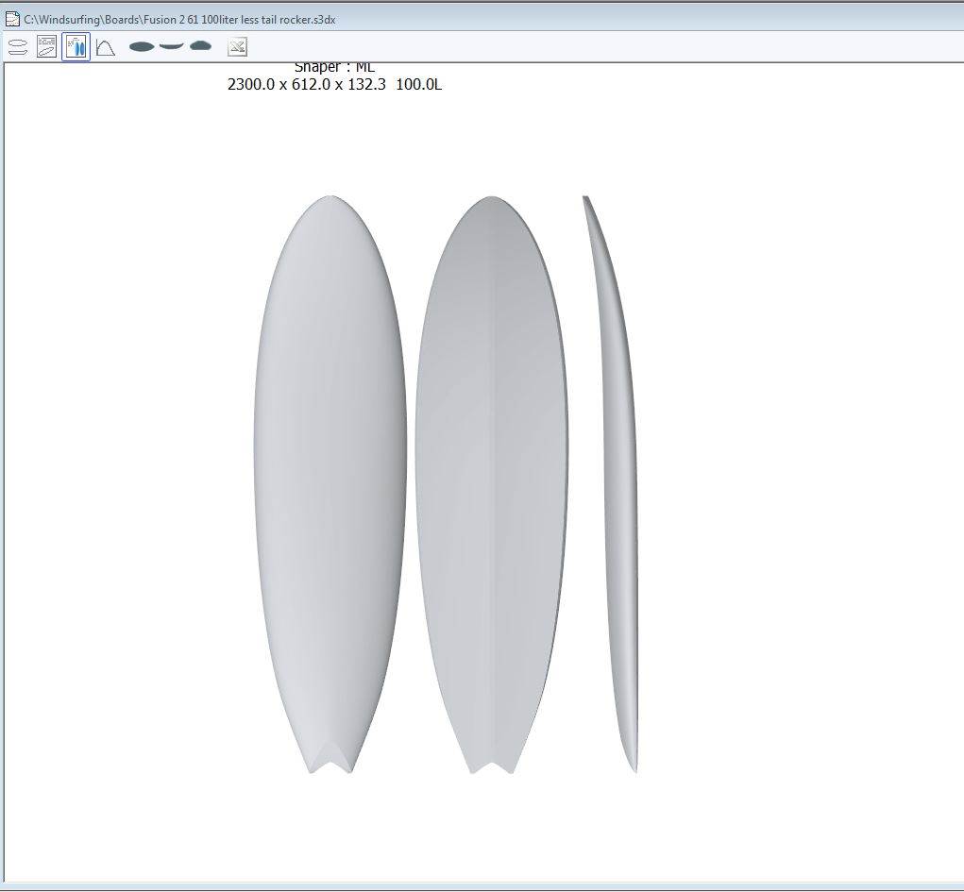Select the middle bottom view board rendering
964x892 pixels.
click(491, 472)
